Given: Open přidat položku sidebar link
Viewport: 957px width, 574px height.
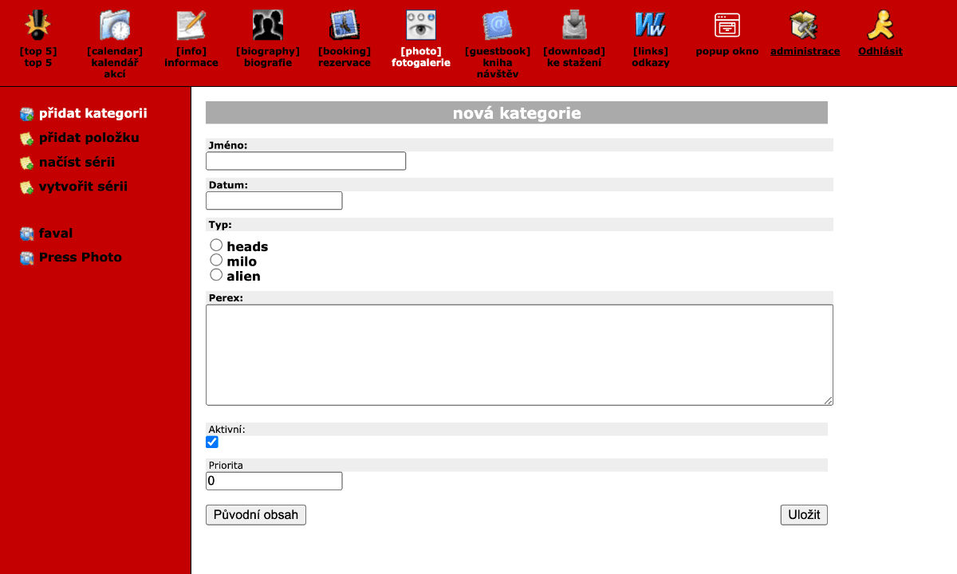Looking at the screenshot, I should [x=89, y=138].
